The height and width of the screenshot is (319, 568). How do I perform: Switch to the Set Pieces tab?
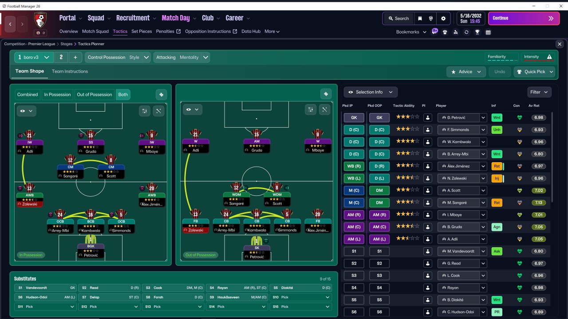click(x=142, y=31)
